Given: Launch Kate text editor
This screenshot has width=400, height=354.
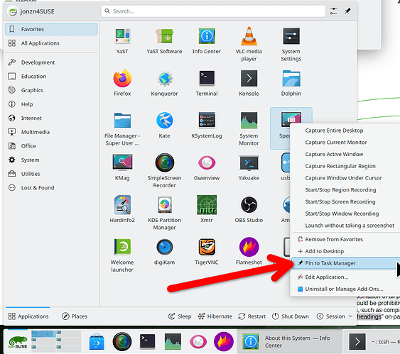Looking at the screenshot, I should tap(164, 126).
